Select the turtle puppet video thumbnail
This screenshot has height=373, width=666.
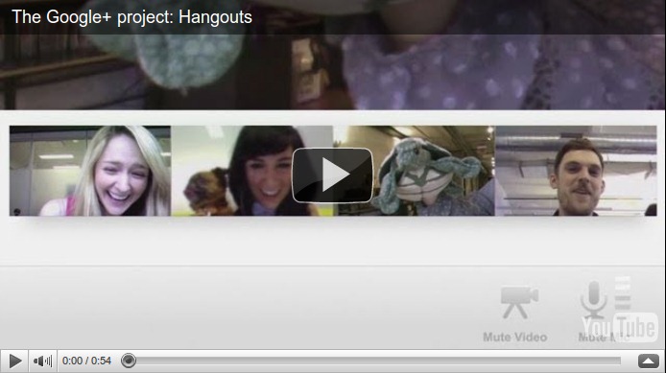(x=414, y=171)
